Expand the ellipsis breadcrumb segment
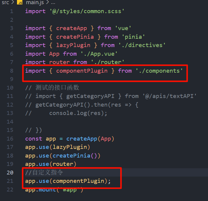This screenshot has height=201, width=208. pos(53,3)
